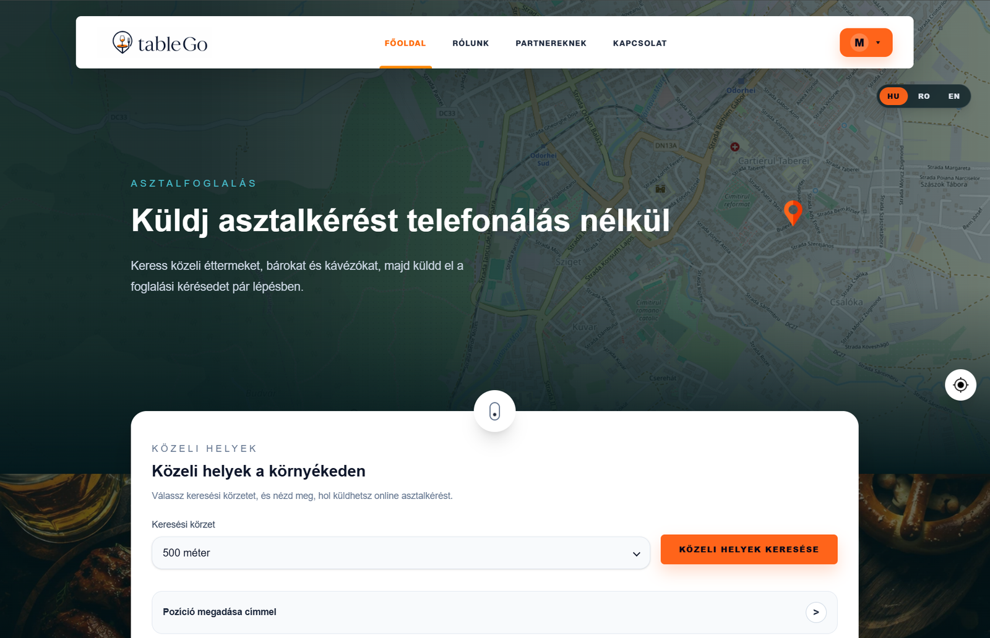Click the locate-me crosshair button
Image resolution: width=990 pixels, height=638 pixels.
(960, 385)
